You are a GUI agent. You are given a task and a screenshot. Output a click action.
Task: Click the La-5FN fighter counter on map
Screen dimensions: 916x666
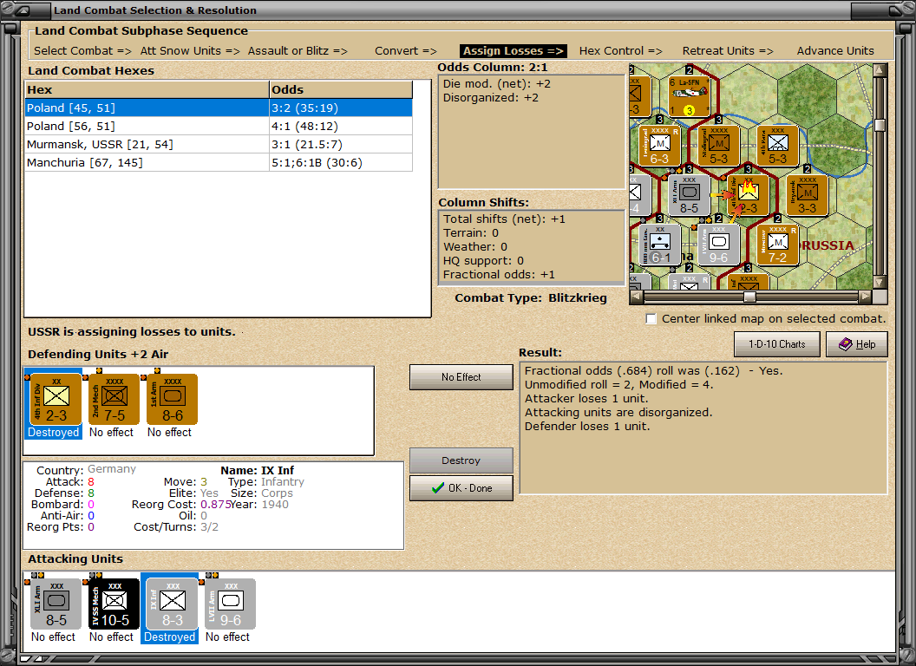coord(689,95)
